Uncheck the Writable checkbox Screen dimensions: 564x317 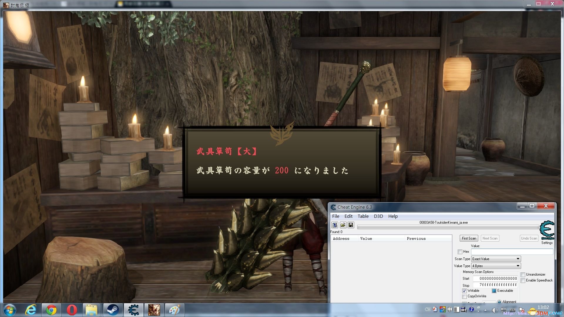click(x=464, y=291)
